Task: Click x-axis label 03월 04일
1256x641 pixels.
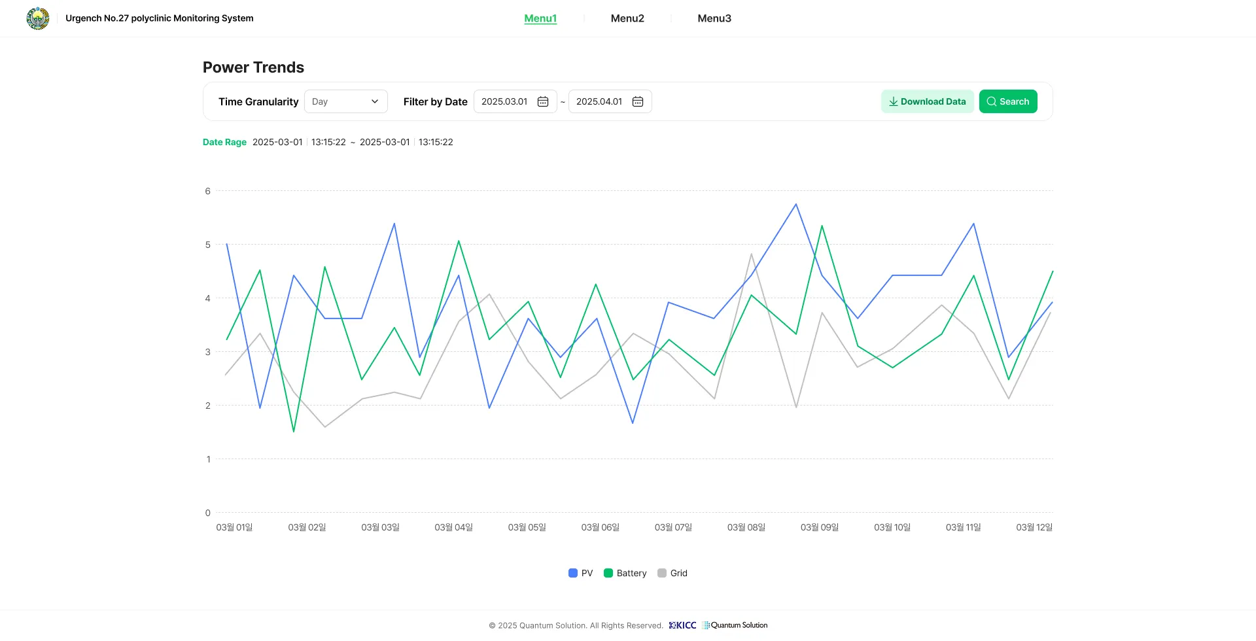Action: click(x=453, y=527)
